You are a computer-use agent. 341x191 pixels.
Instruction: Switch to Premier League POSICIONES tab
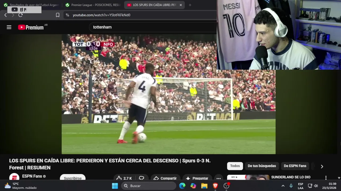click(x=93, y=5)
